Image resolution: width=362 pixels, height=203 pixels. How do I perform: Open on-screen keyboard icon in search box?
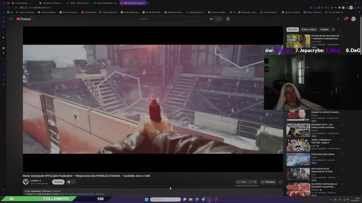pyautogui.click(x=211, y=19)
